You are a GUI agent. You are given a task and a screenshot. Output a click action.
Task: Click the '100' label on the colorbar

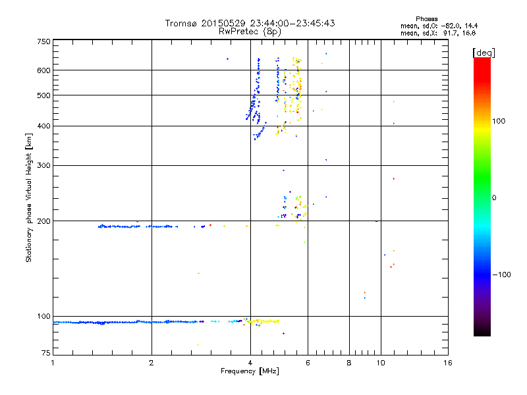(x=499, y=121)
